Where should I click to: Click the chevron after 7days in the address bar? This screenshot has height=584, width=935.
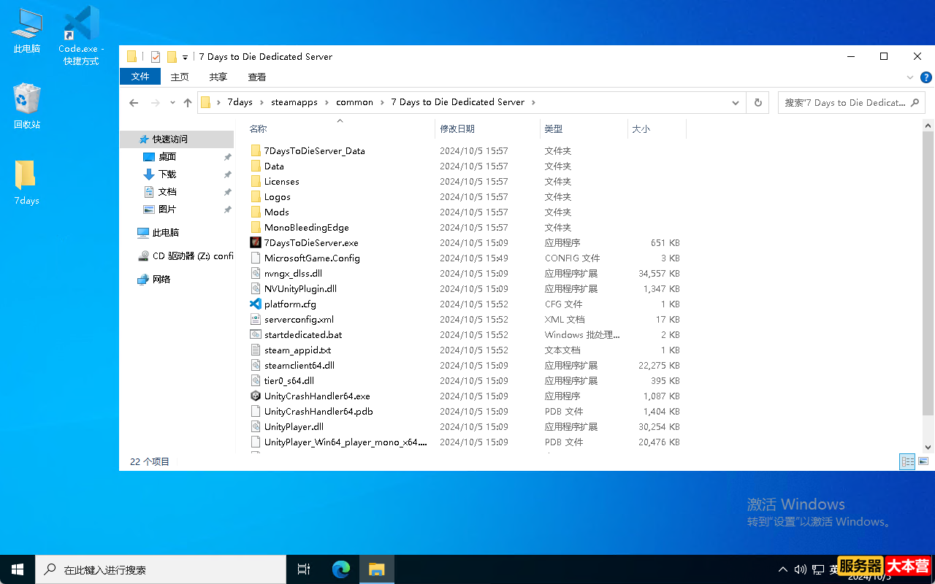pyautogui.click(x=261, y=103)
